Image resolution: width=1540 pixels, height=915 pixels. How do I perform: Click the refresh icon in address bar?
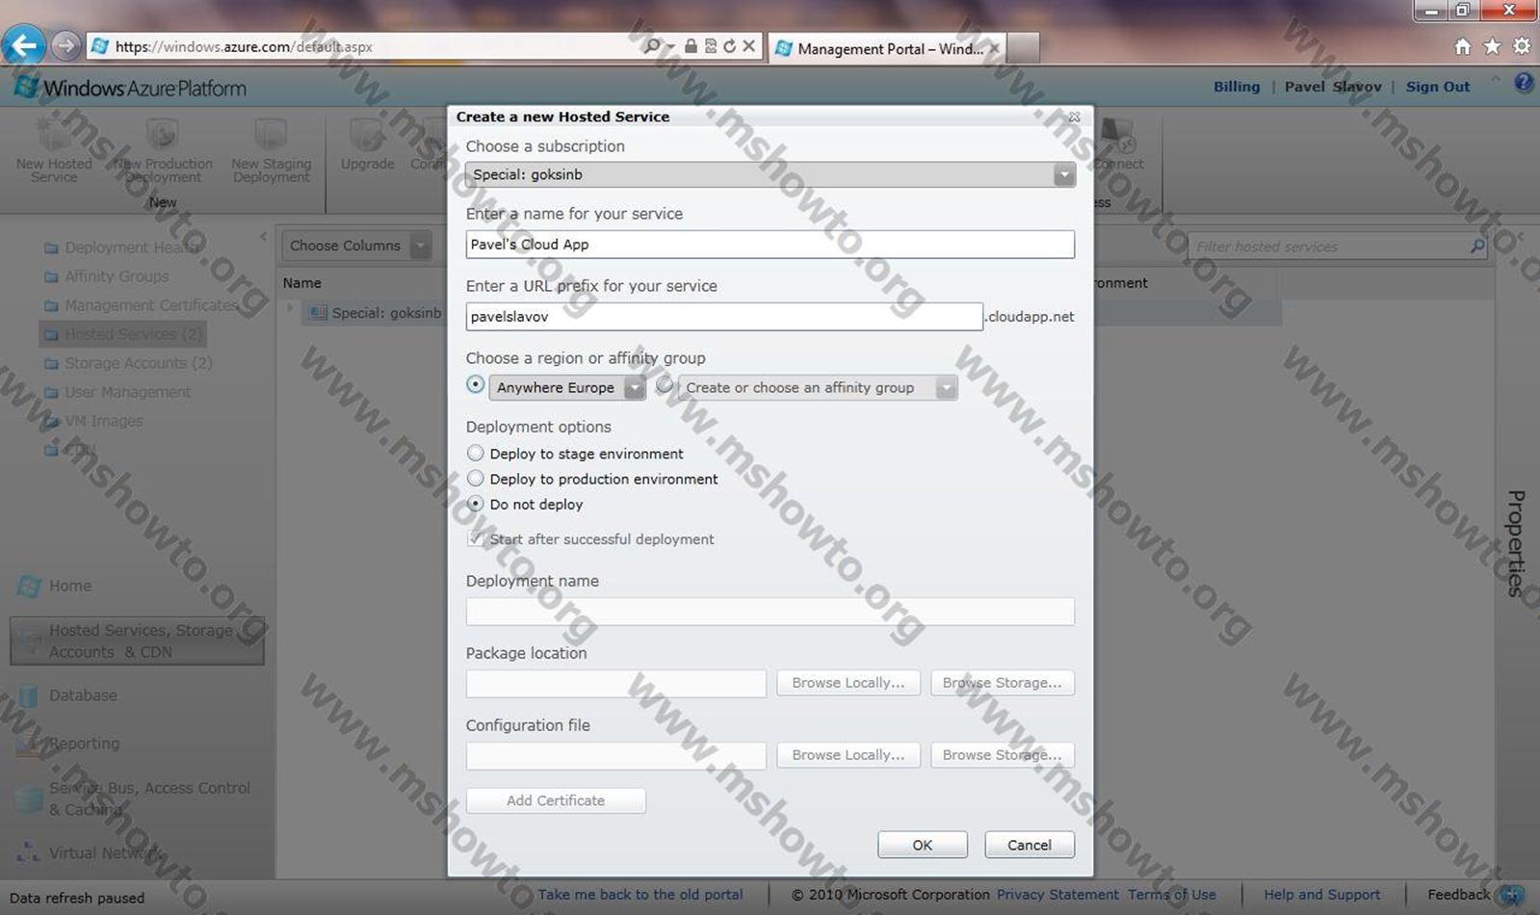pyautogui.click(x=729, y=46)
